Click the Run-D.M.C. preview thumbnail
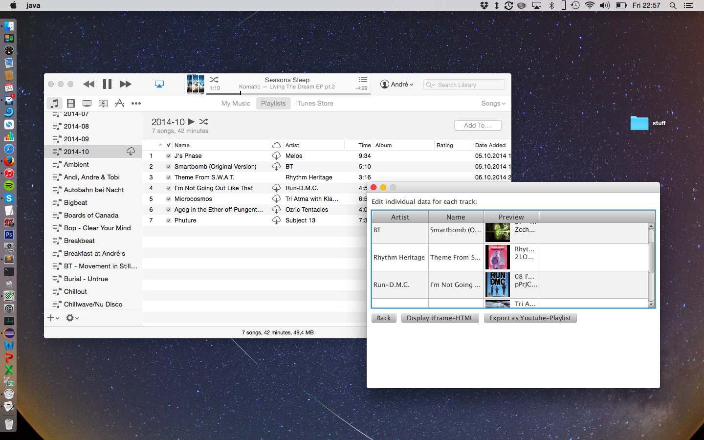Image resolution: width=704 pixels, height=440 pixels. point(498,285)
